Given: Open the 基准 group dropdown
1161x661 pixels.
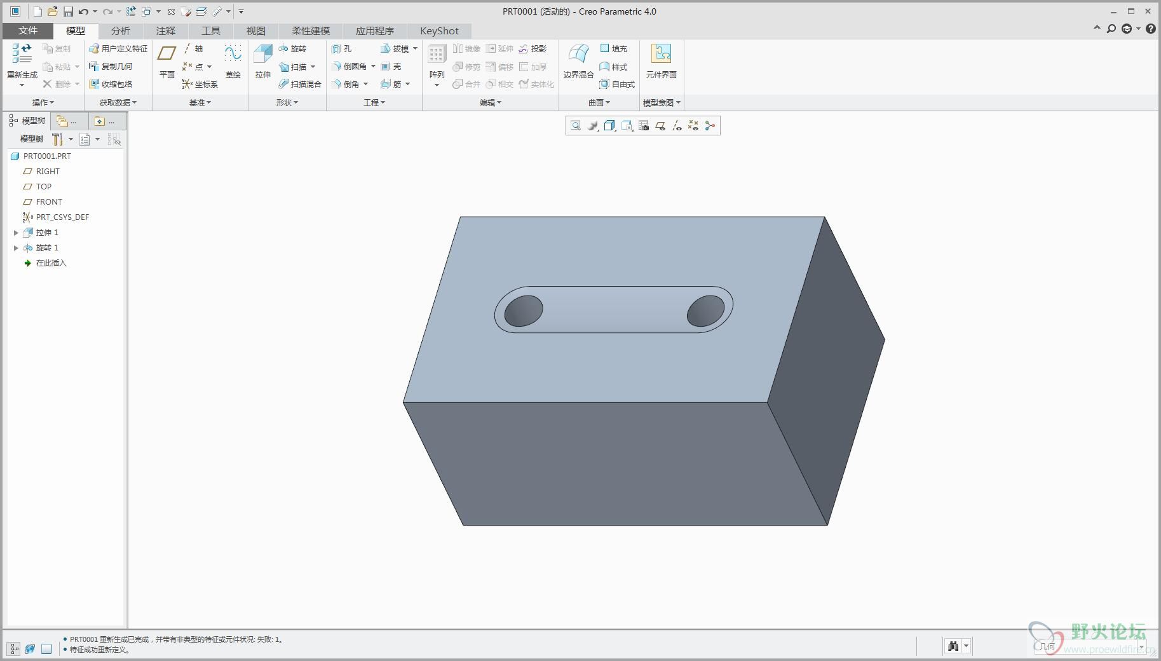Looking at the screenshot, I should [200, 102].
